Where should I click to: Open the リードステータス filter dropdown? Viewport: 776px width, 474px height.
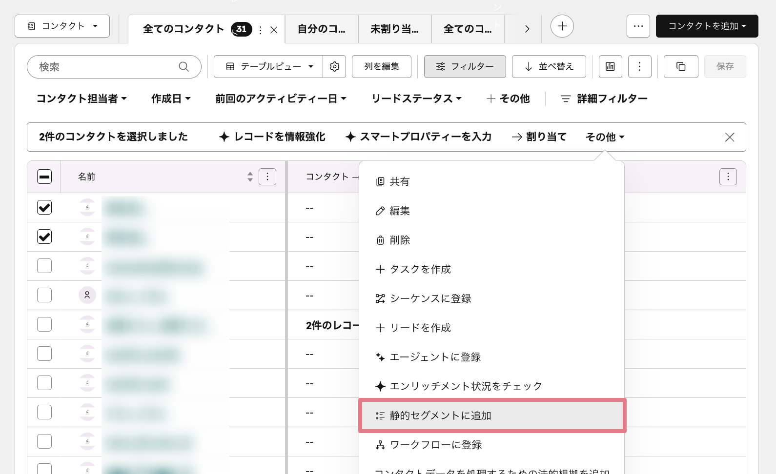click(416, 99)
